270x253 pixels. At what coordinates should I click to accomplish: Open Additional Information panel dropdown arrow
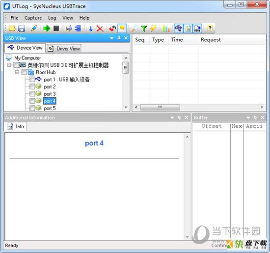pos(172,118)
